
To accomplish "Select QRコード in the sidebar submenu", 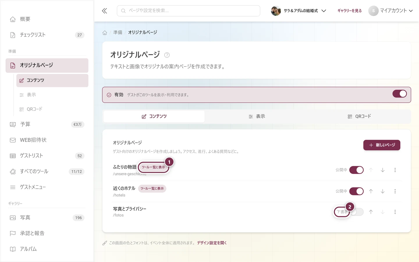I will click(52, 109).
